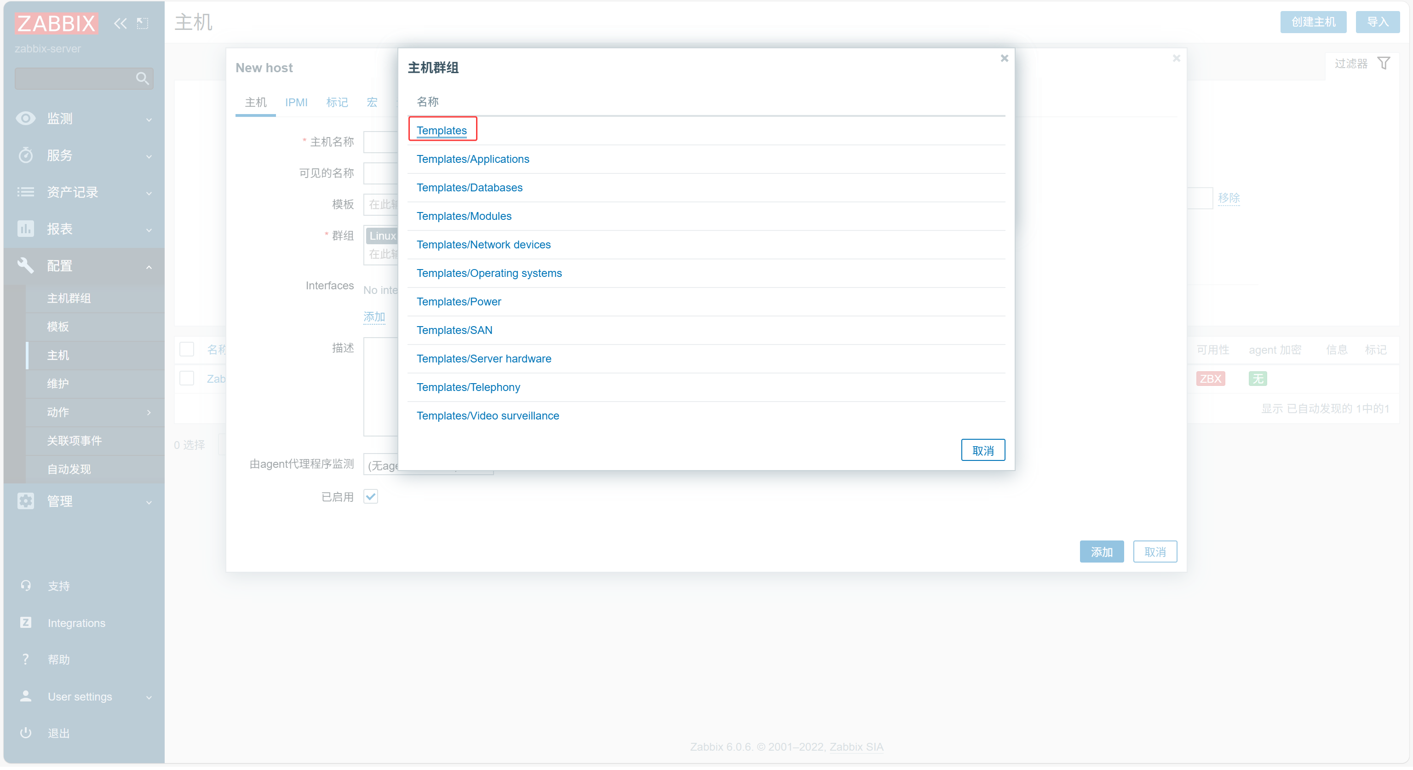
Task: Toggle the 已启用 checkbox
Action: [370, 496]
